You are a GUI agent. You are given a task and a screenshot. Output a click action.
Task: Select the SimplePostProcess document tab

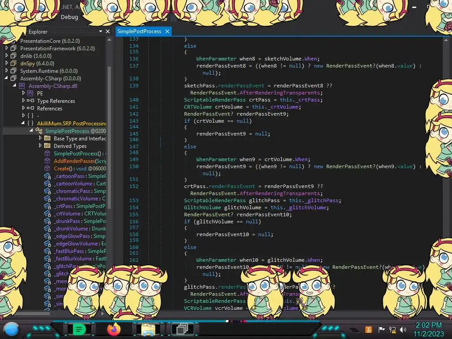tap(139, 31)
